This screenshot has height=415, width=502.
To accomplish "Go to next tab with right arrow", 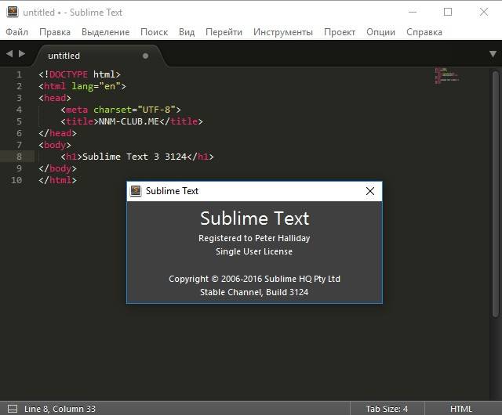I will click(22, 54).
